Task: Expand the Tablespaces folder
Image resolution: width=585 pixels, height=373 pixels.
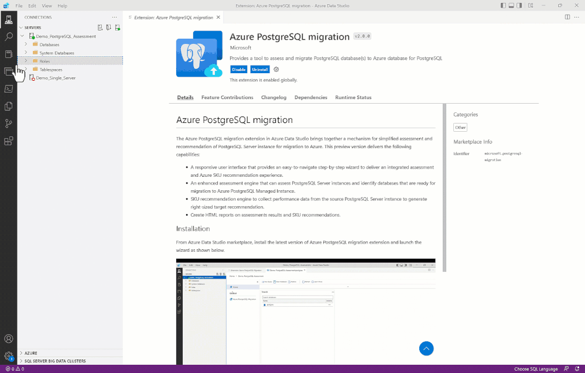Action: pos(26,69)
